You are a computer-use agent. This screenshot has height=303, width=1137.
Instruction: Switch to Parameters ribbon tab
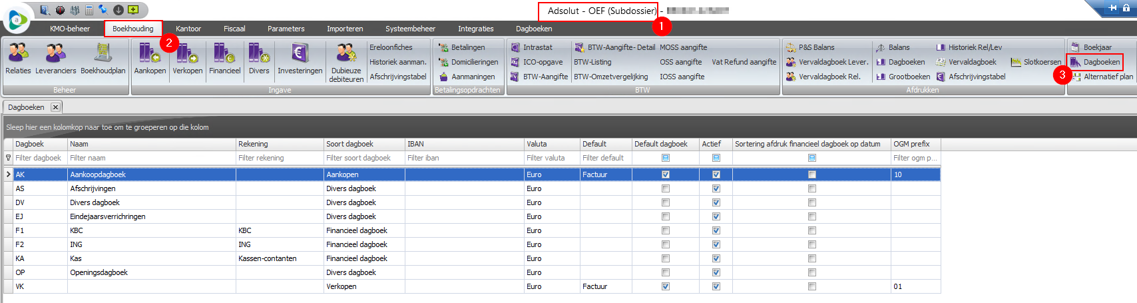[x=286, y=29]
